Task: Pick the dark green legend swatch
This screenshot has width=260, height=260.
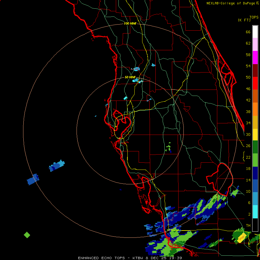Action: pos(255,147)
